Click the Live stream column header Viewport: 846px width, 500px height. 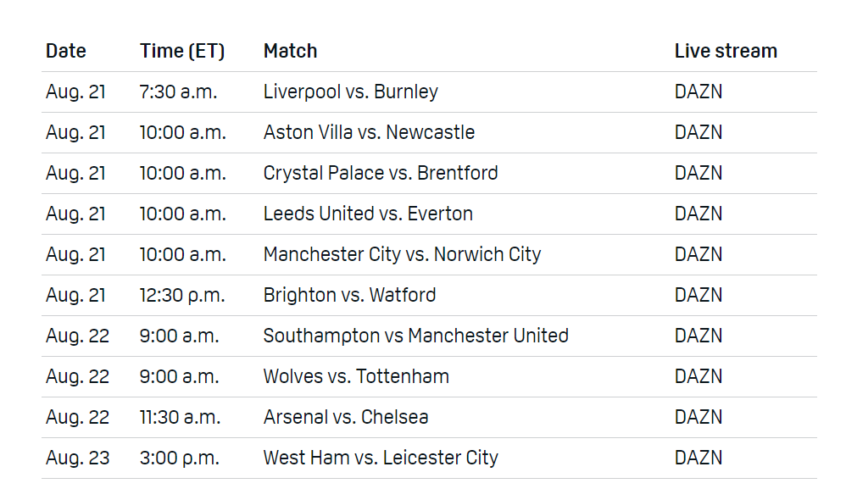726,51
